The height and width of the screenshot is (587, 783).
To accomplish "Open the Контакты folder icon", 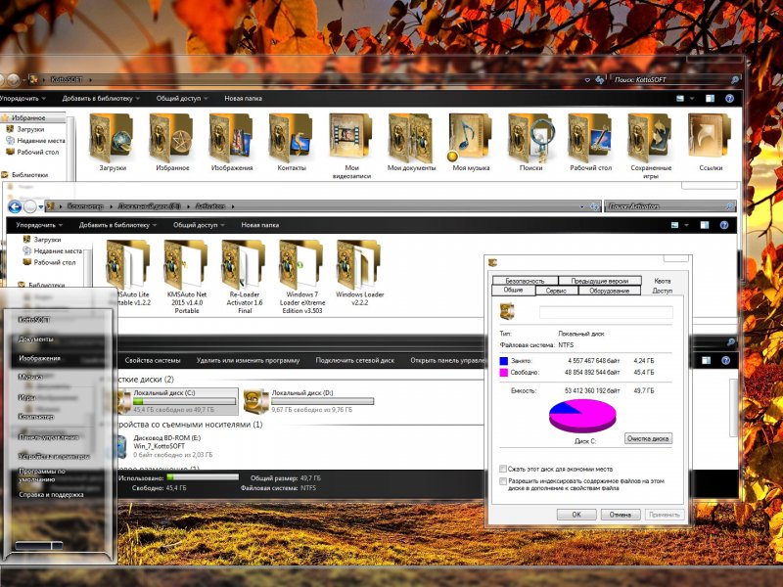I will [291, 138].
